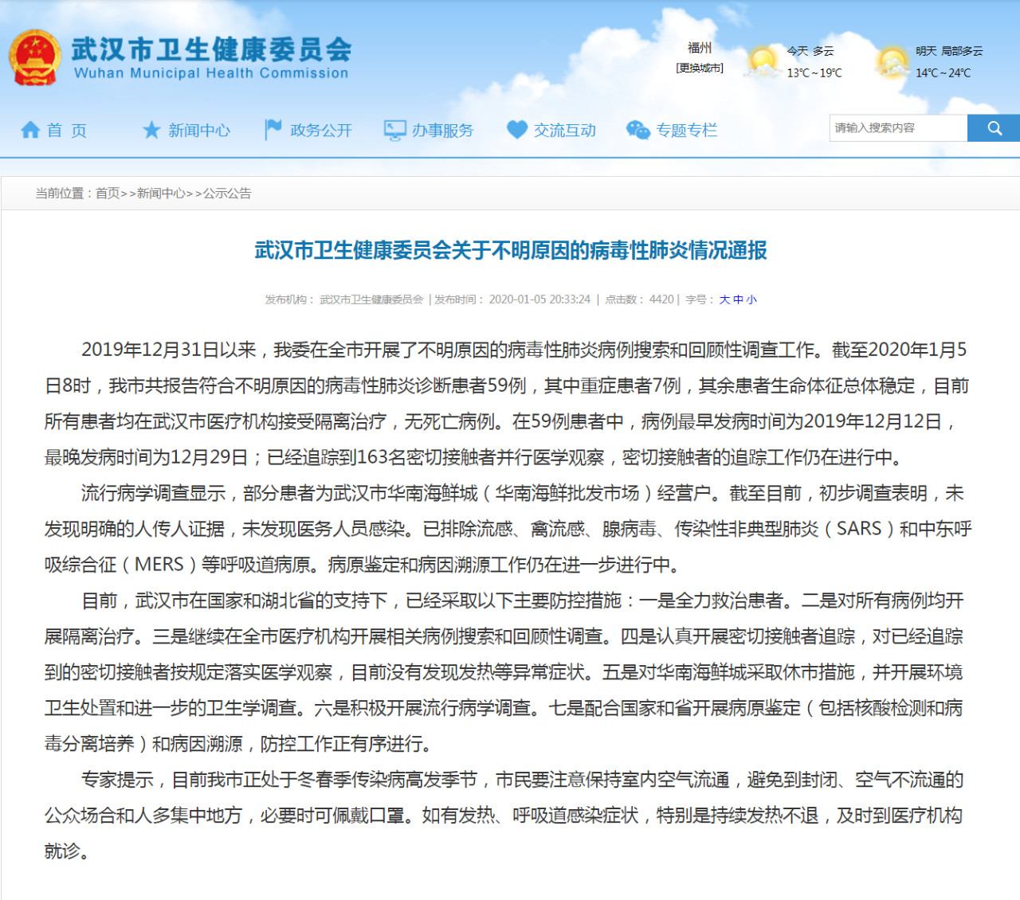Open the 新闻中心 menu item
This screenshot has width=1020, height=900.
(x=199, y=130)
